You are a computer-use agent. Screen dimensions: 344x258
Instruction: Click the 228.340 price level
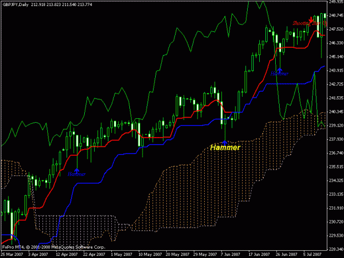click(x=336, y=249)
